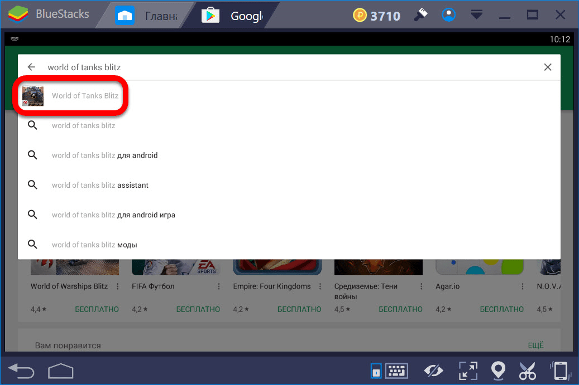Open BlueStacks points coin balance
The height and width of the screenshot is (385, 579).
coord(377,16)
